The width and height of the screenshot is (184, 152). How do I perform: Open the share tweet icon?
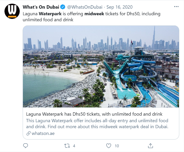pos(151,145)
